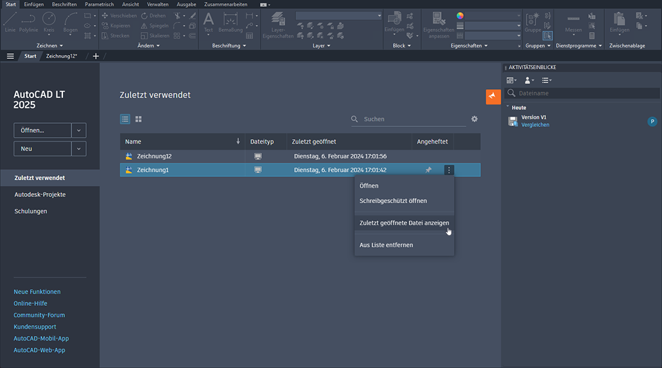Screen dimensions: 662x368
Task: Select the Zeichnung12 file row
Action: (x=301, y=156)
